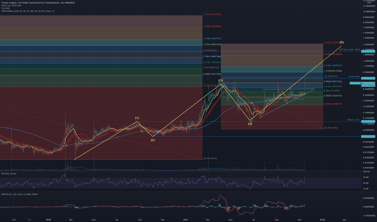Click the Local High price tag on the axis
The height and width of the screenshot is (222, 377).
(368, 78)
